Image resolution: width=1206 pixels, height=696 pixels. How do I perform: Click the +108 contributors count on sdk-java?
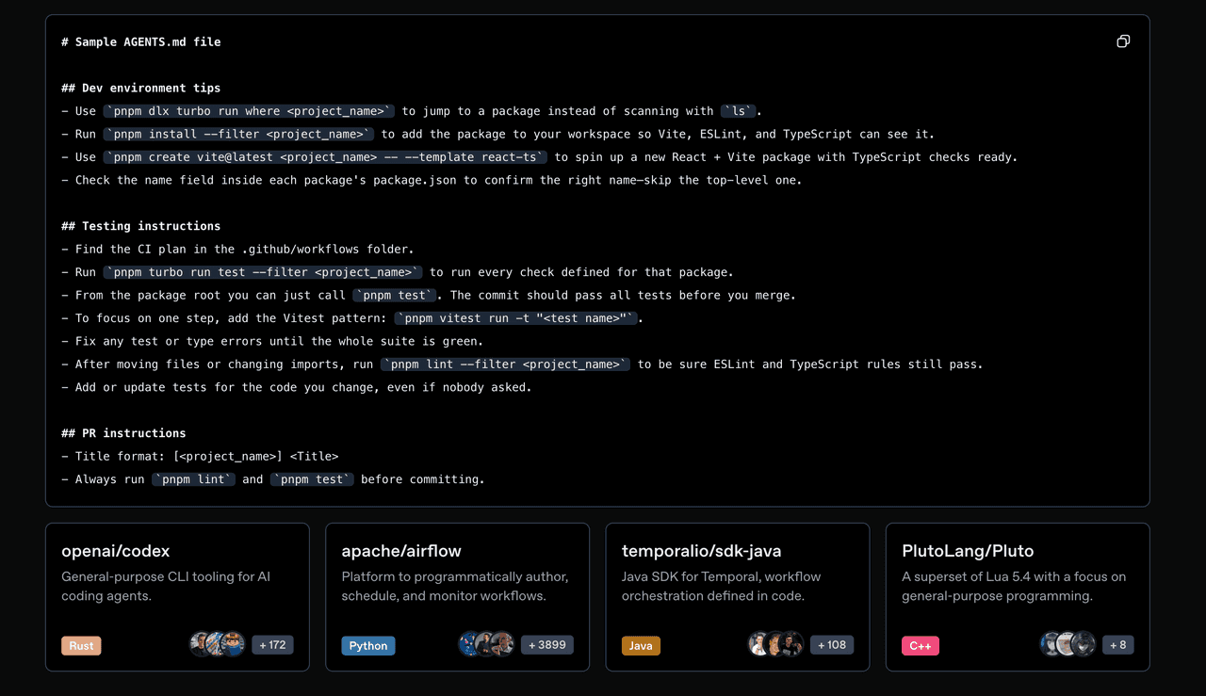point(832,645)
